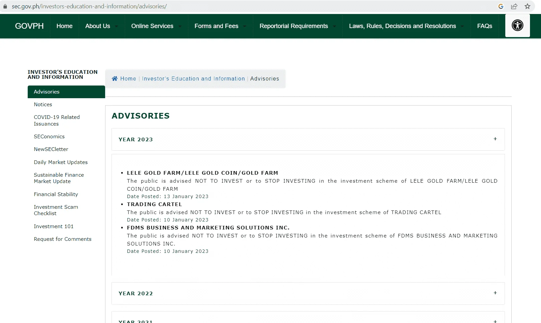The height and width of the screenshot is (323, 541).
Task: Open Laws, Rules, Decisions and Resolutions menu
Action: (x=407, y=26)
